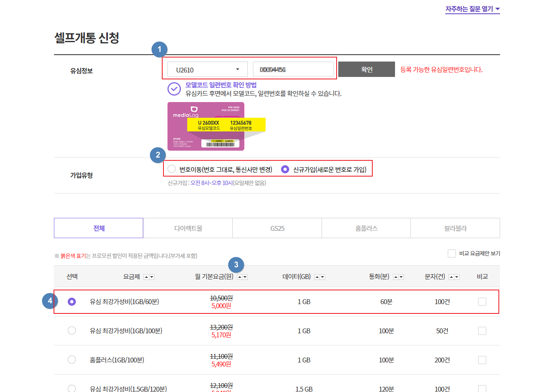Sort 통화(분) column with up arrow

pyautogui.click(x=396, y=277)
